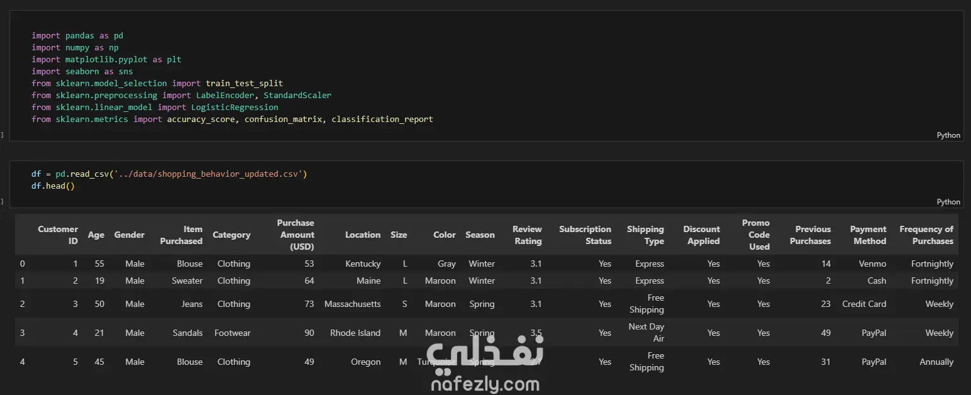Screen dimensions: 971x395
Task: Click the Frequency of Purchases column header
Action: coord(926,235)
